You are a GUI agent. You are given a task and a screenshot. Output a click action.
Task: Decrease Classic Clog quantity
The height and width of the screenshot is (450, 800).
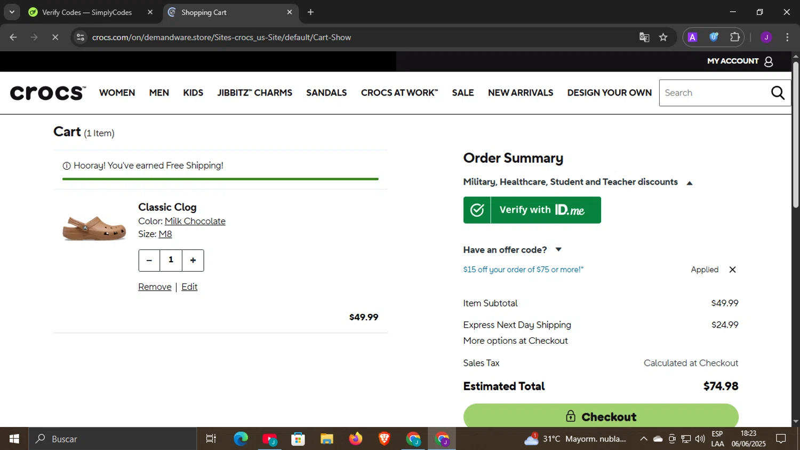point(149,260)
